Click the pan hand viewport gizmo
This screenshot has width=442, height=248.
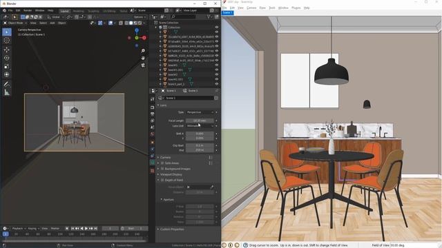point(143,58)
